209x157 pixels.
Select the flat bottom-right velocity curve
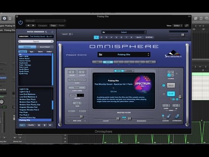[172, 75]
